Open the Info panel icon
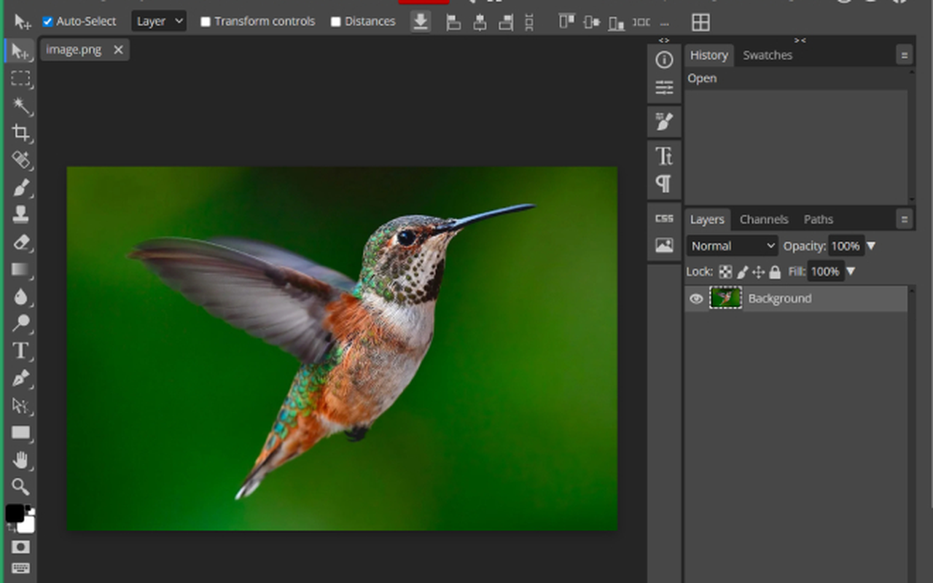The image size is (933, 583). (664, 60)
